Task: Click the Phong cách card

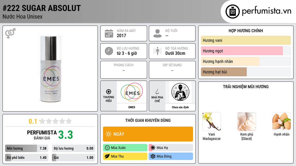Action: pyautogui.click(x=124, y=70)
